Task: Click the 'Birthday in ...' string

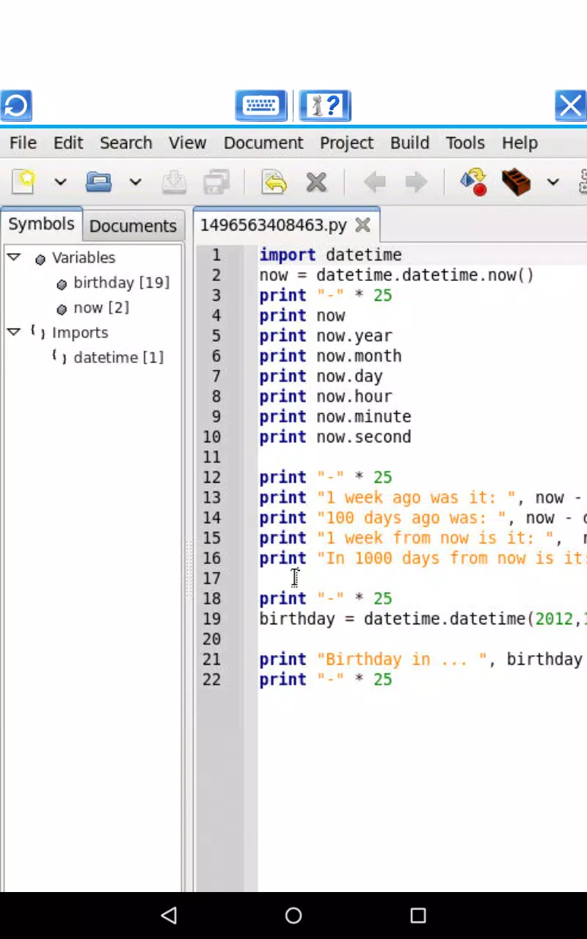Action: [402, 660]
